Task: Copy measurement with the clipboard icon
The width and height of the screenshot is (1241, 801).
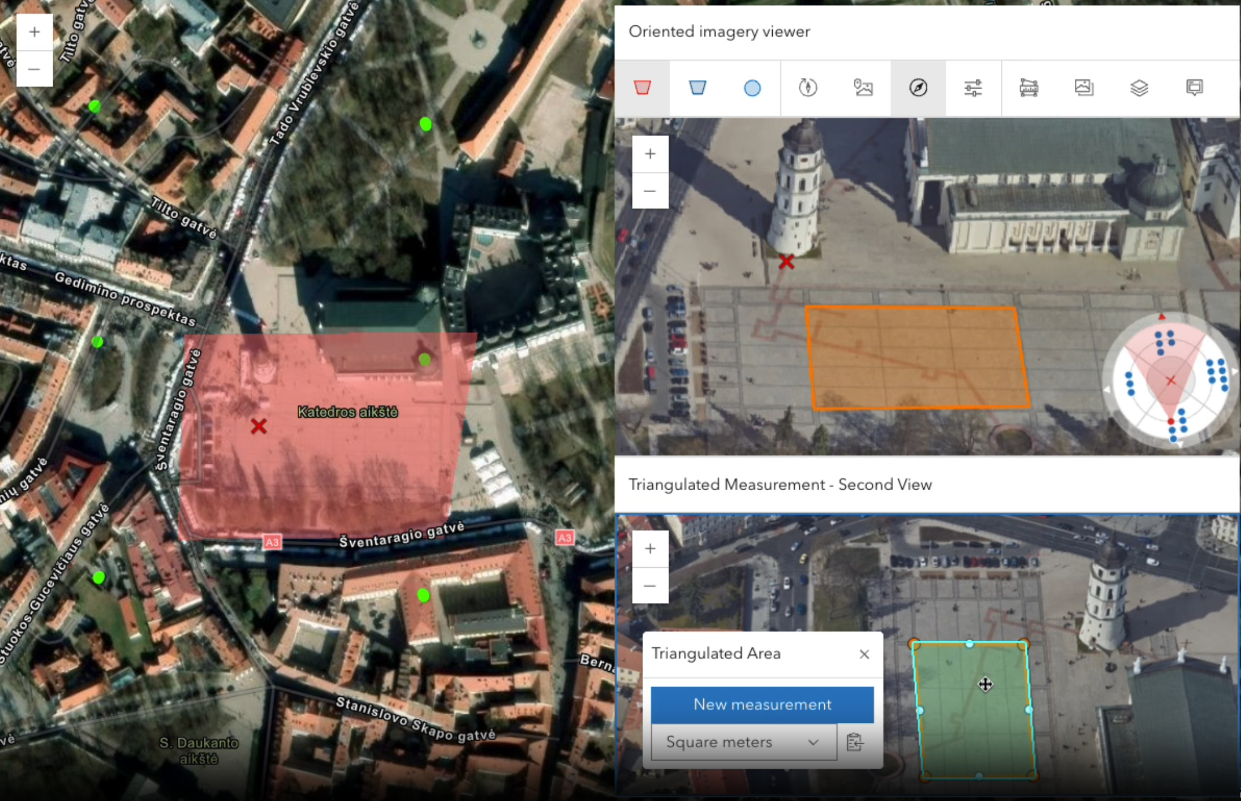Action: (855, 742)
